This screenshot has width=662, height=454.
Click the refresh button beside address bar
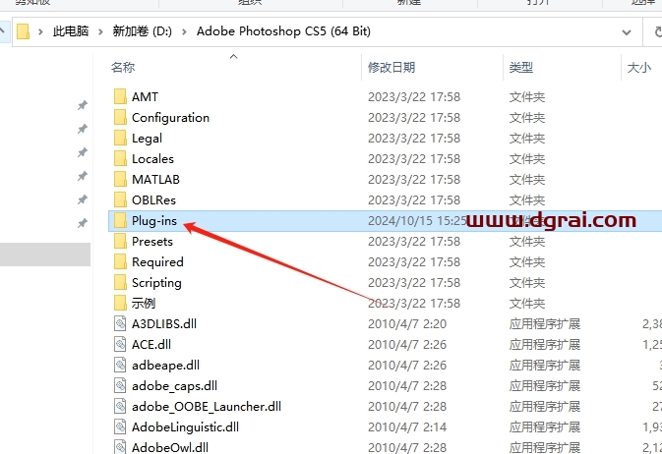(657, 31)
